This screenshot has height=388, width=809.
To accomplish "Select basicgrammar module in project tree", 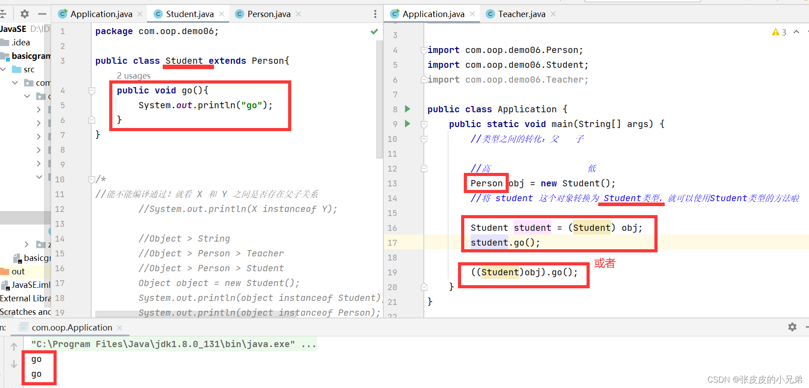I will [31, 56].
